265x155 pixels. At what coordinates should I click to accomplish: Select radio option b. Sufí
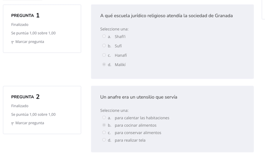coord(104,46)
